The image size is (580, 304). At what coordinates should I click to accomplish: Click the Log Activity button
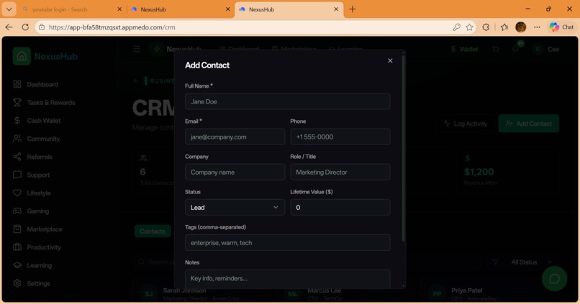tap(466, 124)
